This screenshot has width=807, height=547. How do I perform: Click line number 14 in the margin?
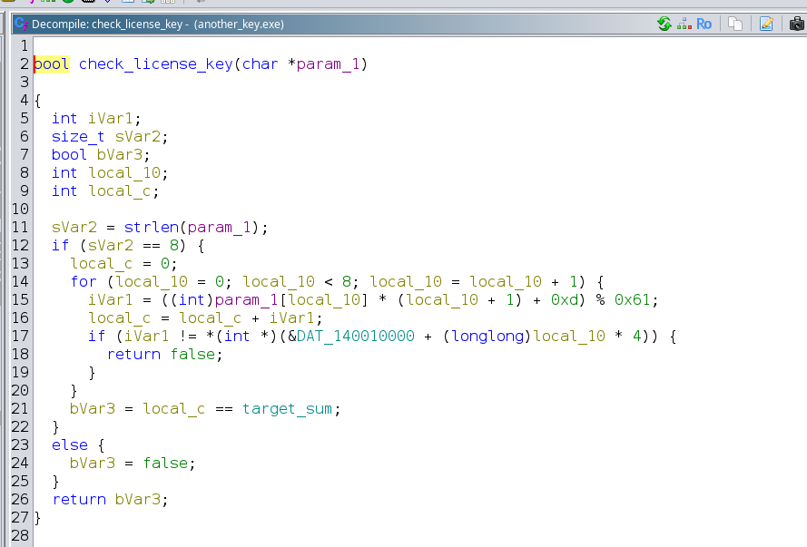[x=21, y=281]
